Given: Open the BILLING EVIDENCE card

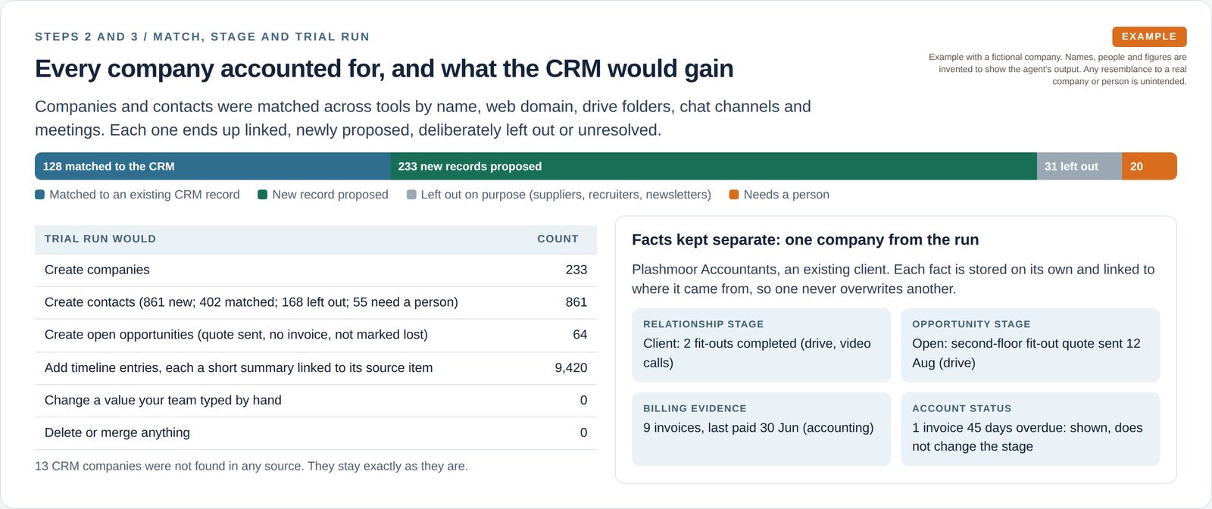Looking at the screenshot, I should coord(761,429).
